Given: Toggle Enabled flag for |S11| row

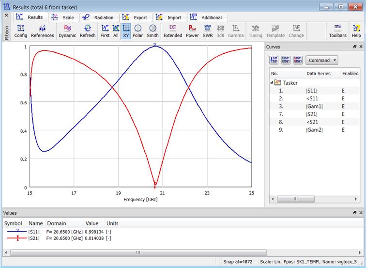Looking at the screenshot, I should point(343,91).
